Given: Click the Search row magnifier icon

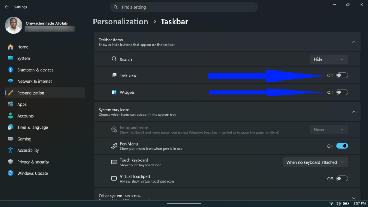Looking at the screenshot, I should pyautogui.click(x=114, y=59).
